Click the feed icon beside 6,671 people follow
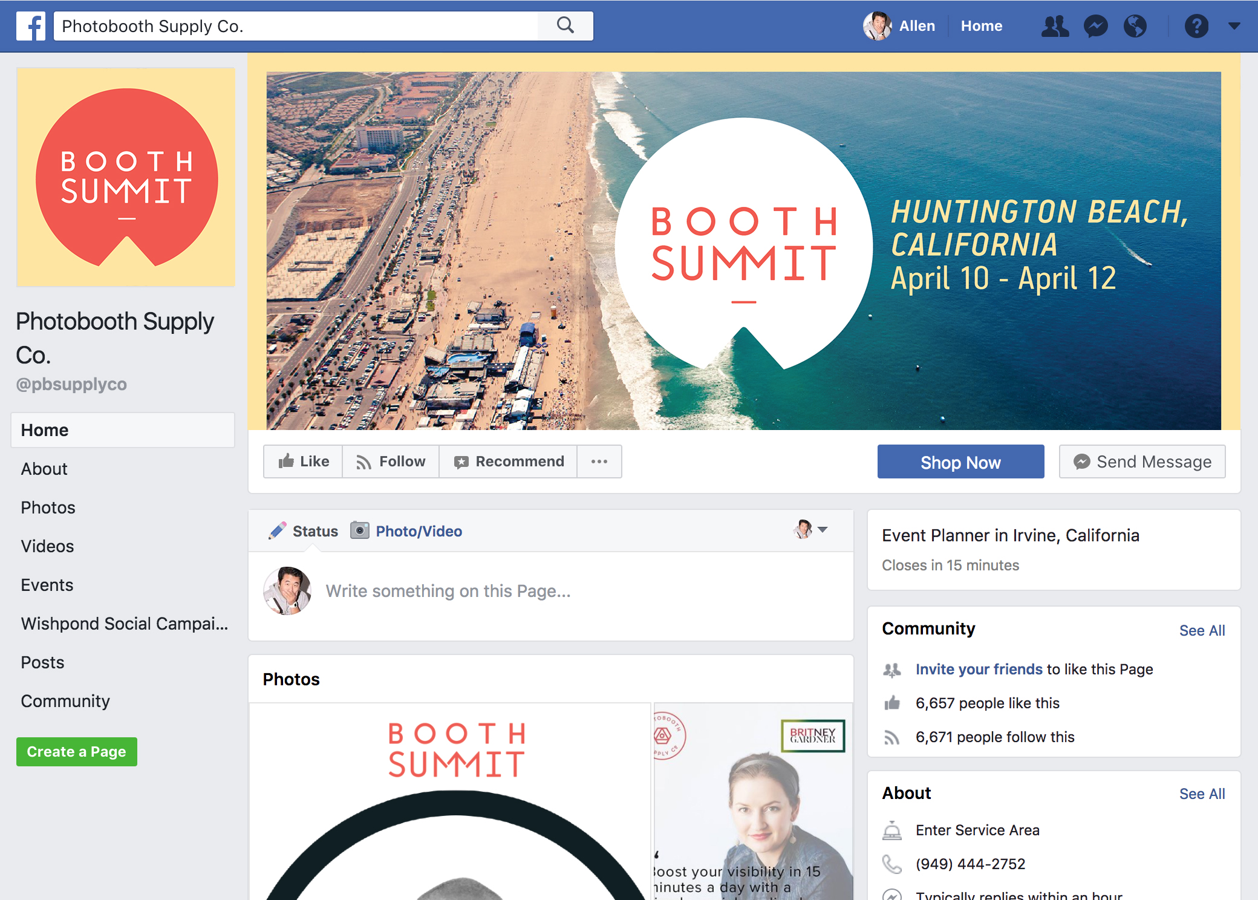1258x900 pixels. [x=892, y=737]
